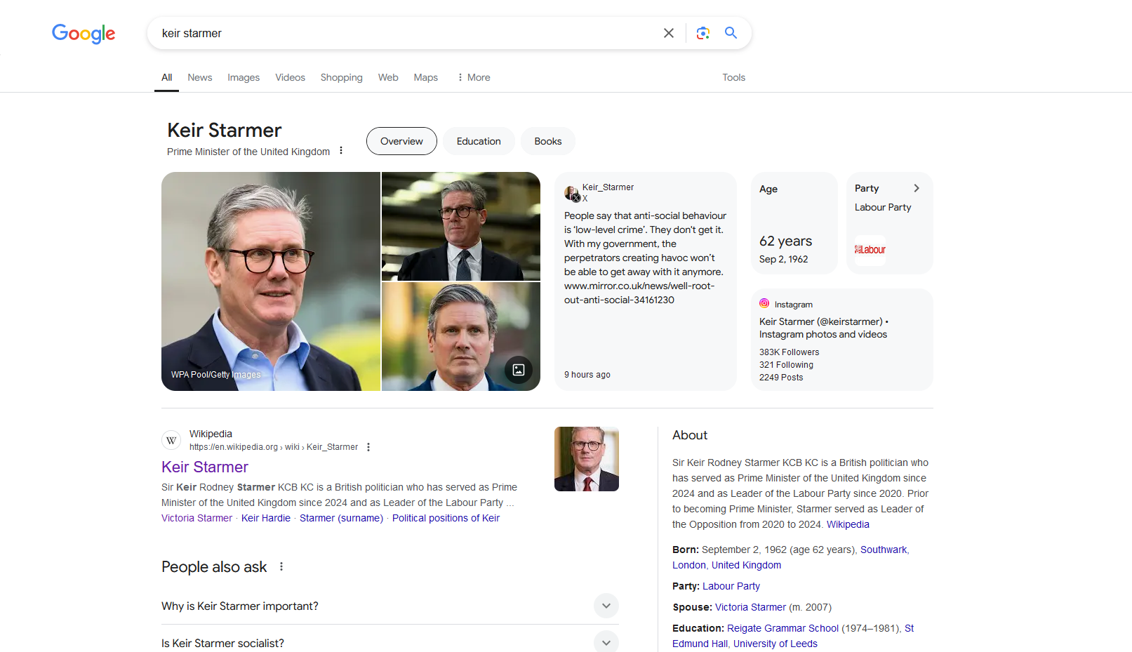Expand 'Is Keir Starmer socialist?' question
1132x652 pixels.
click(x=606, y=642)
